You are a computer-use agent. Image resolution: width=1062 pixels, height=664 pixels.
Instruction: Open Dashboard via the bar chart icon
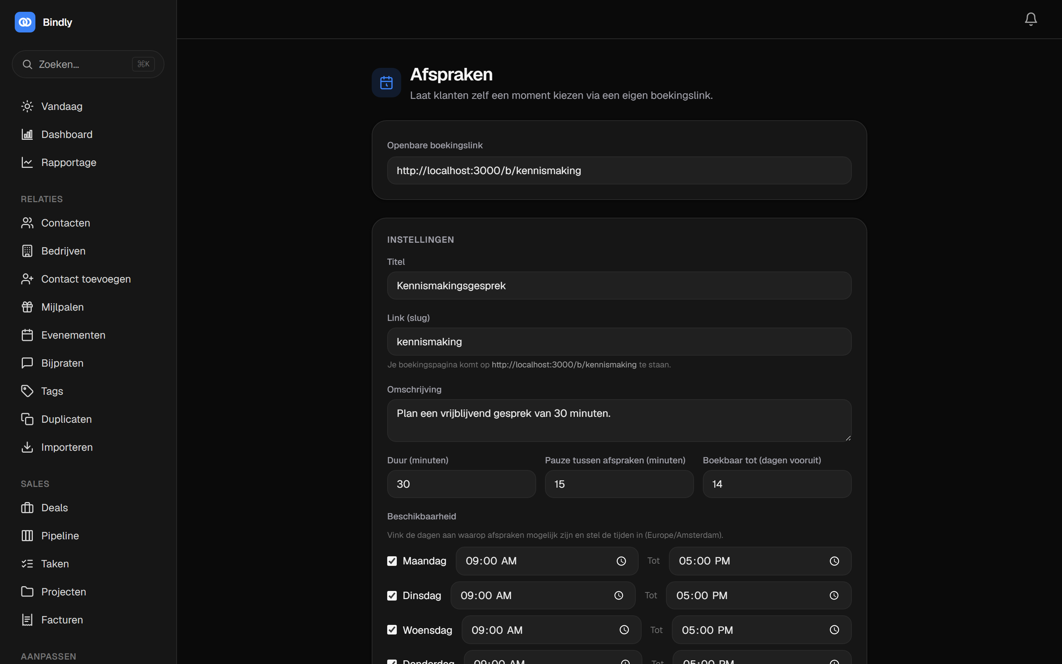coord(27,134)
